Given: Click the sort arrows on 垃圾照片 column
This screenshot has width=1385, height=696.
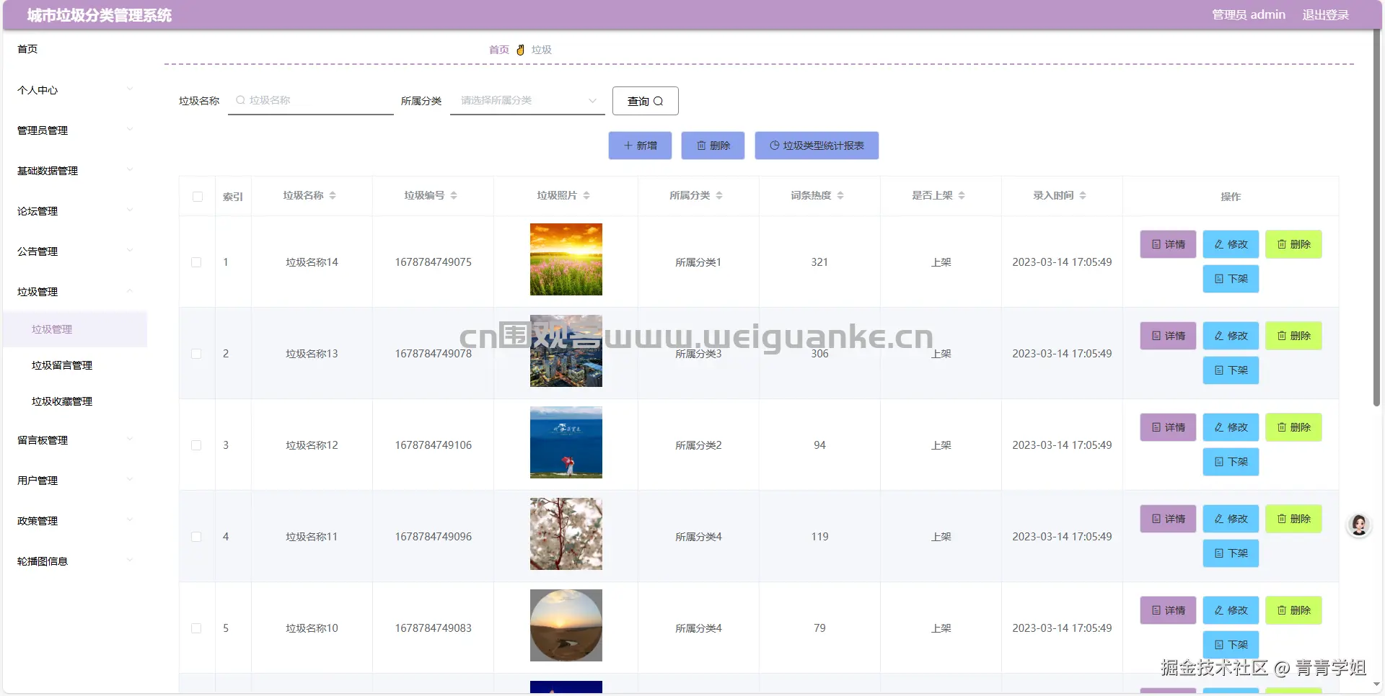Looking at the screenshot, I should tap(586, 195).
